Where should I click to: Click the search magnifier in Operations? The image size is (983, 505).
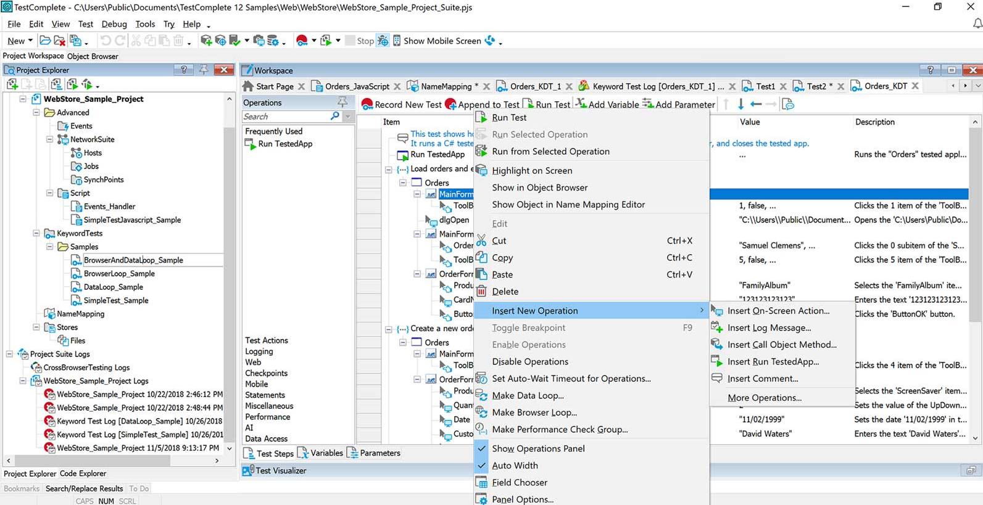click(335, 116)
